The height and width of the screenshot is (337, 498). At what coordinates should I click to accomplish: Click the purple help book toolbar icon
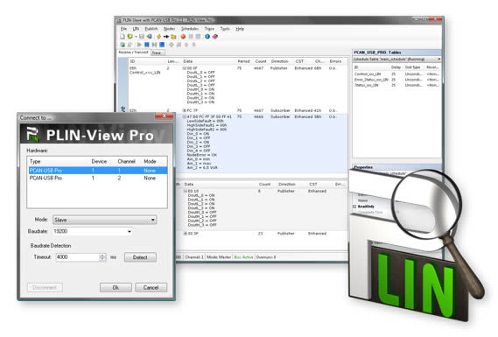pos(215,37)
